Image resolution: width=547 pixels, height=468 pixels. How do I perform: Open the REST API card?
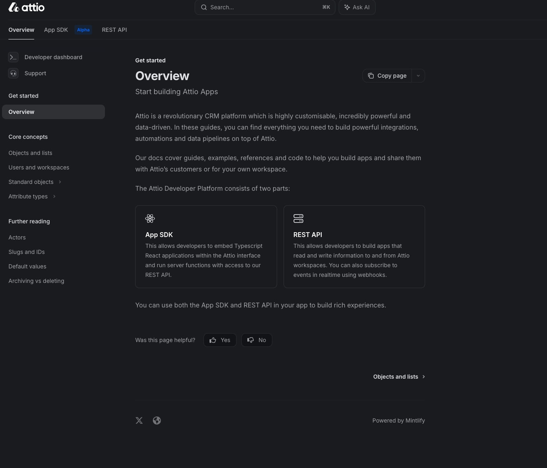pos(354,247)
